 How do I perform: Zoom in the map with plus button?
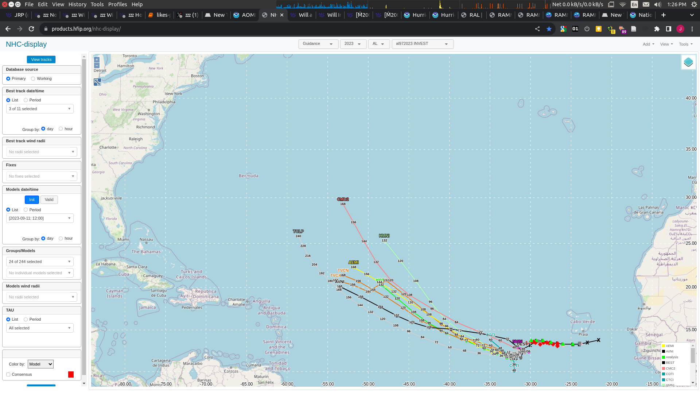coord(97,59)
